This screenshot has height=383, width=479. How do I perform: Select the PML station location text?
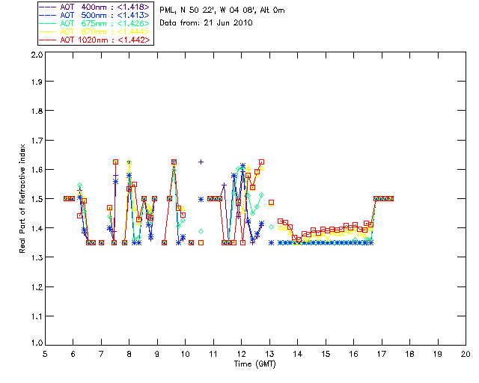(222, 10)
